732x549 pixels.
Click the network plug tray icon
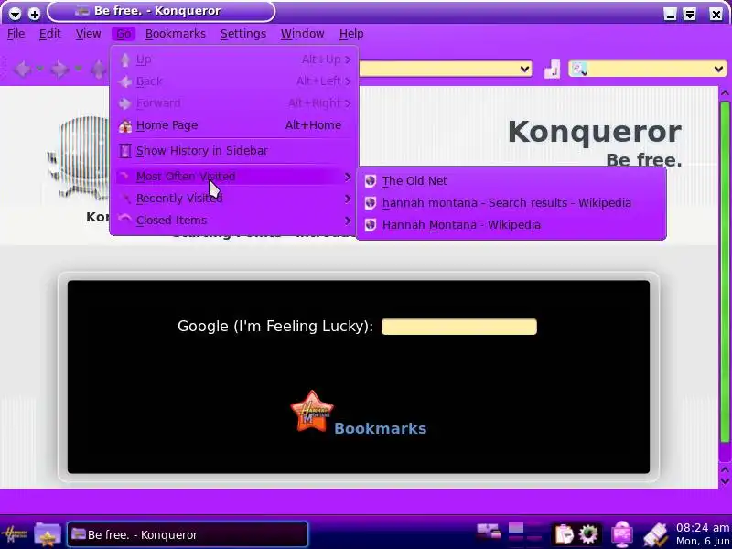click(655, 534)
